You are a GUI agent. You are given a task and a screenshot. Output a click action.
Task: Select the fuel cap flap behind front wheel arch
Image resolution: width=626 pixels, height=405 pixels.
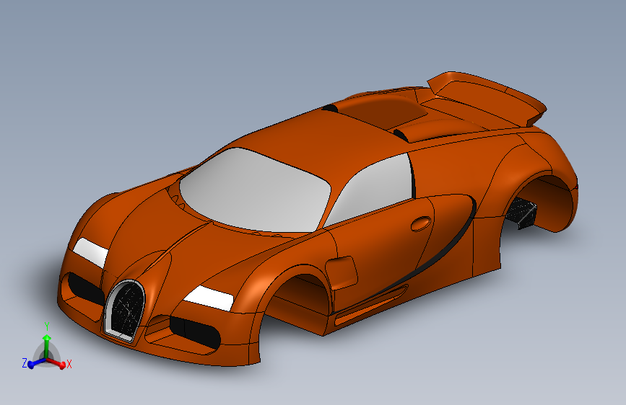pos(342,272)
